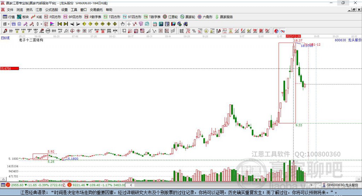Select the percent % tool
This screenshot has height=196, width=362.
coord(194,31)
